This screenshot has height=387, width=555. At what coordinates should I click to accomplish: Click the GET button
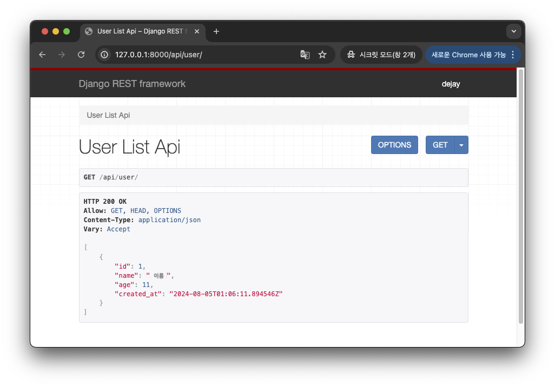440,145
